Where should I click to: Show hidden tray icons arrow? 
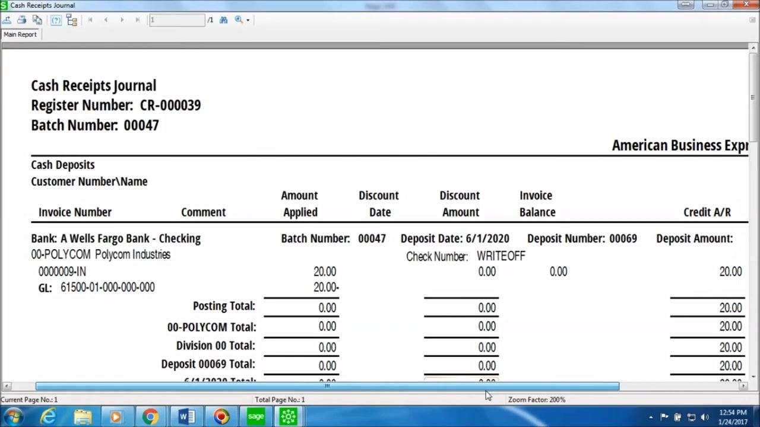point(651,418)
